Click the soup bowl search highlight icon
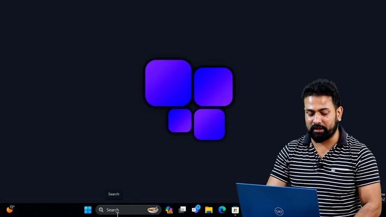 153,210
